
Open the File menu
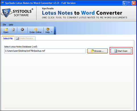point(4,25)
